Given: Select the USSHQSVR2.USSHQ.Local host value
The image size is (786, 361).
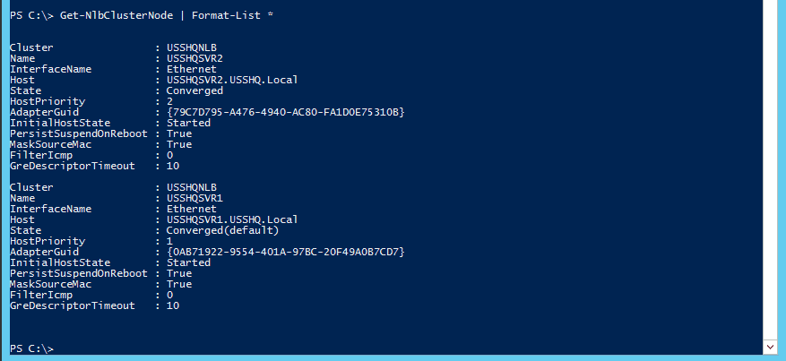Looking at the screenshot, I should (x=232, y=80).
